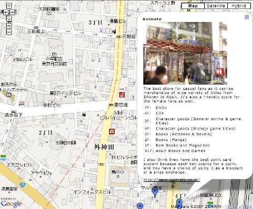253x209 pixels.
Task: Switch to the Satellite view tab
Action: pos(216,6)
